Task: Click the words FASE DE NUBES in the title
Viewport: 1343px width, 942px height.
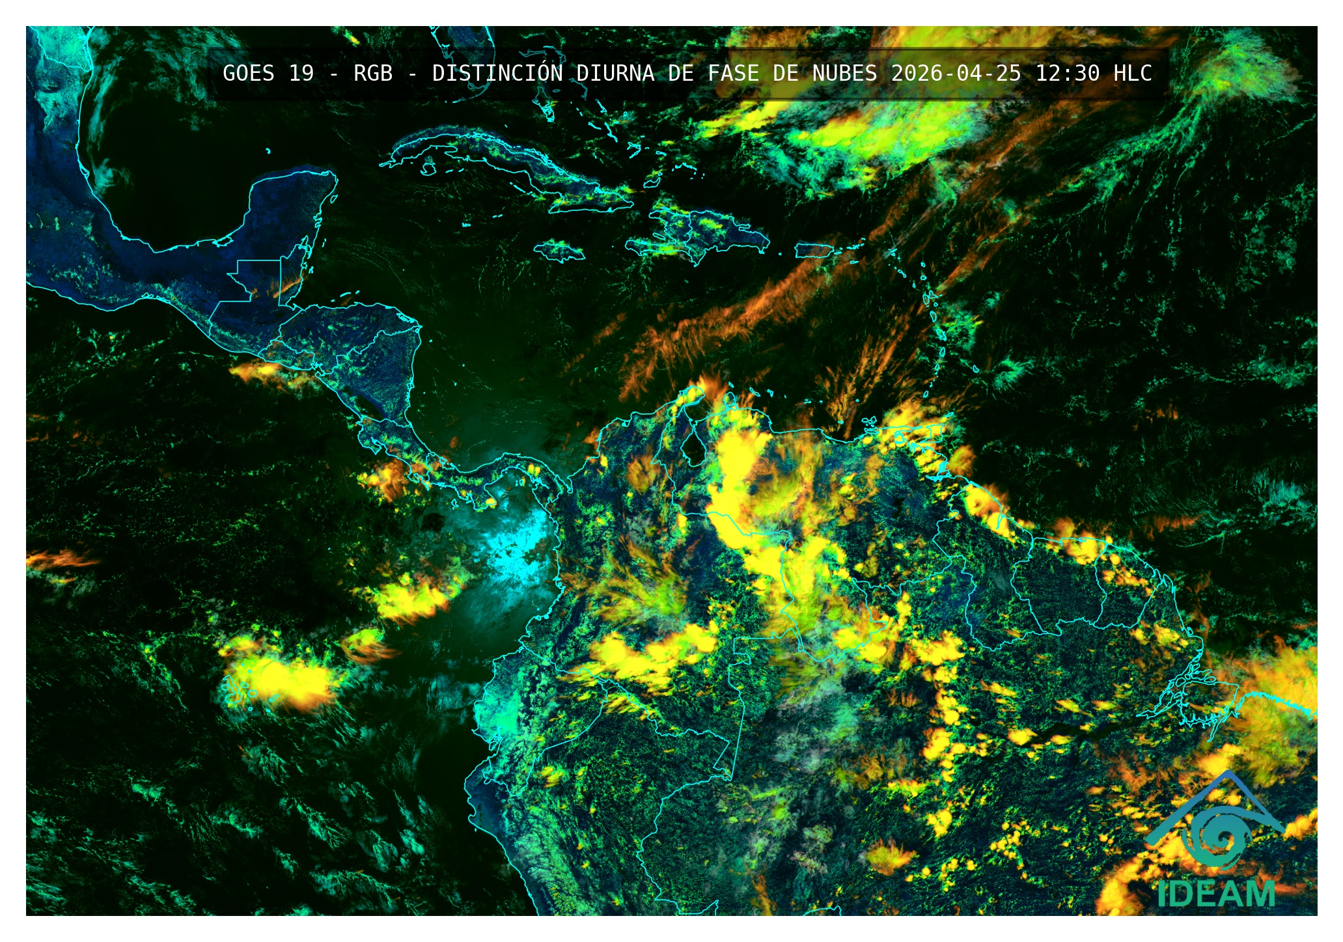Action: tap(792, 73)
